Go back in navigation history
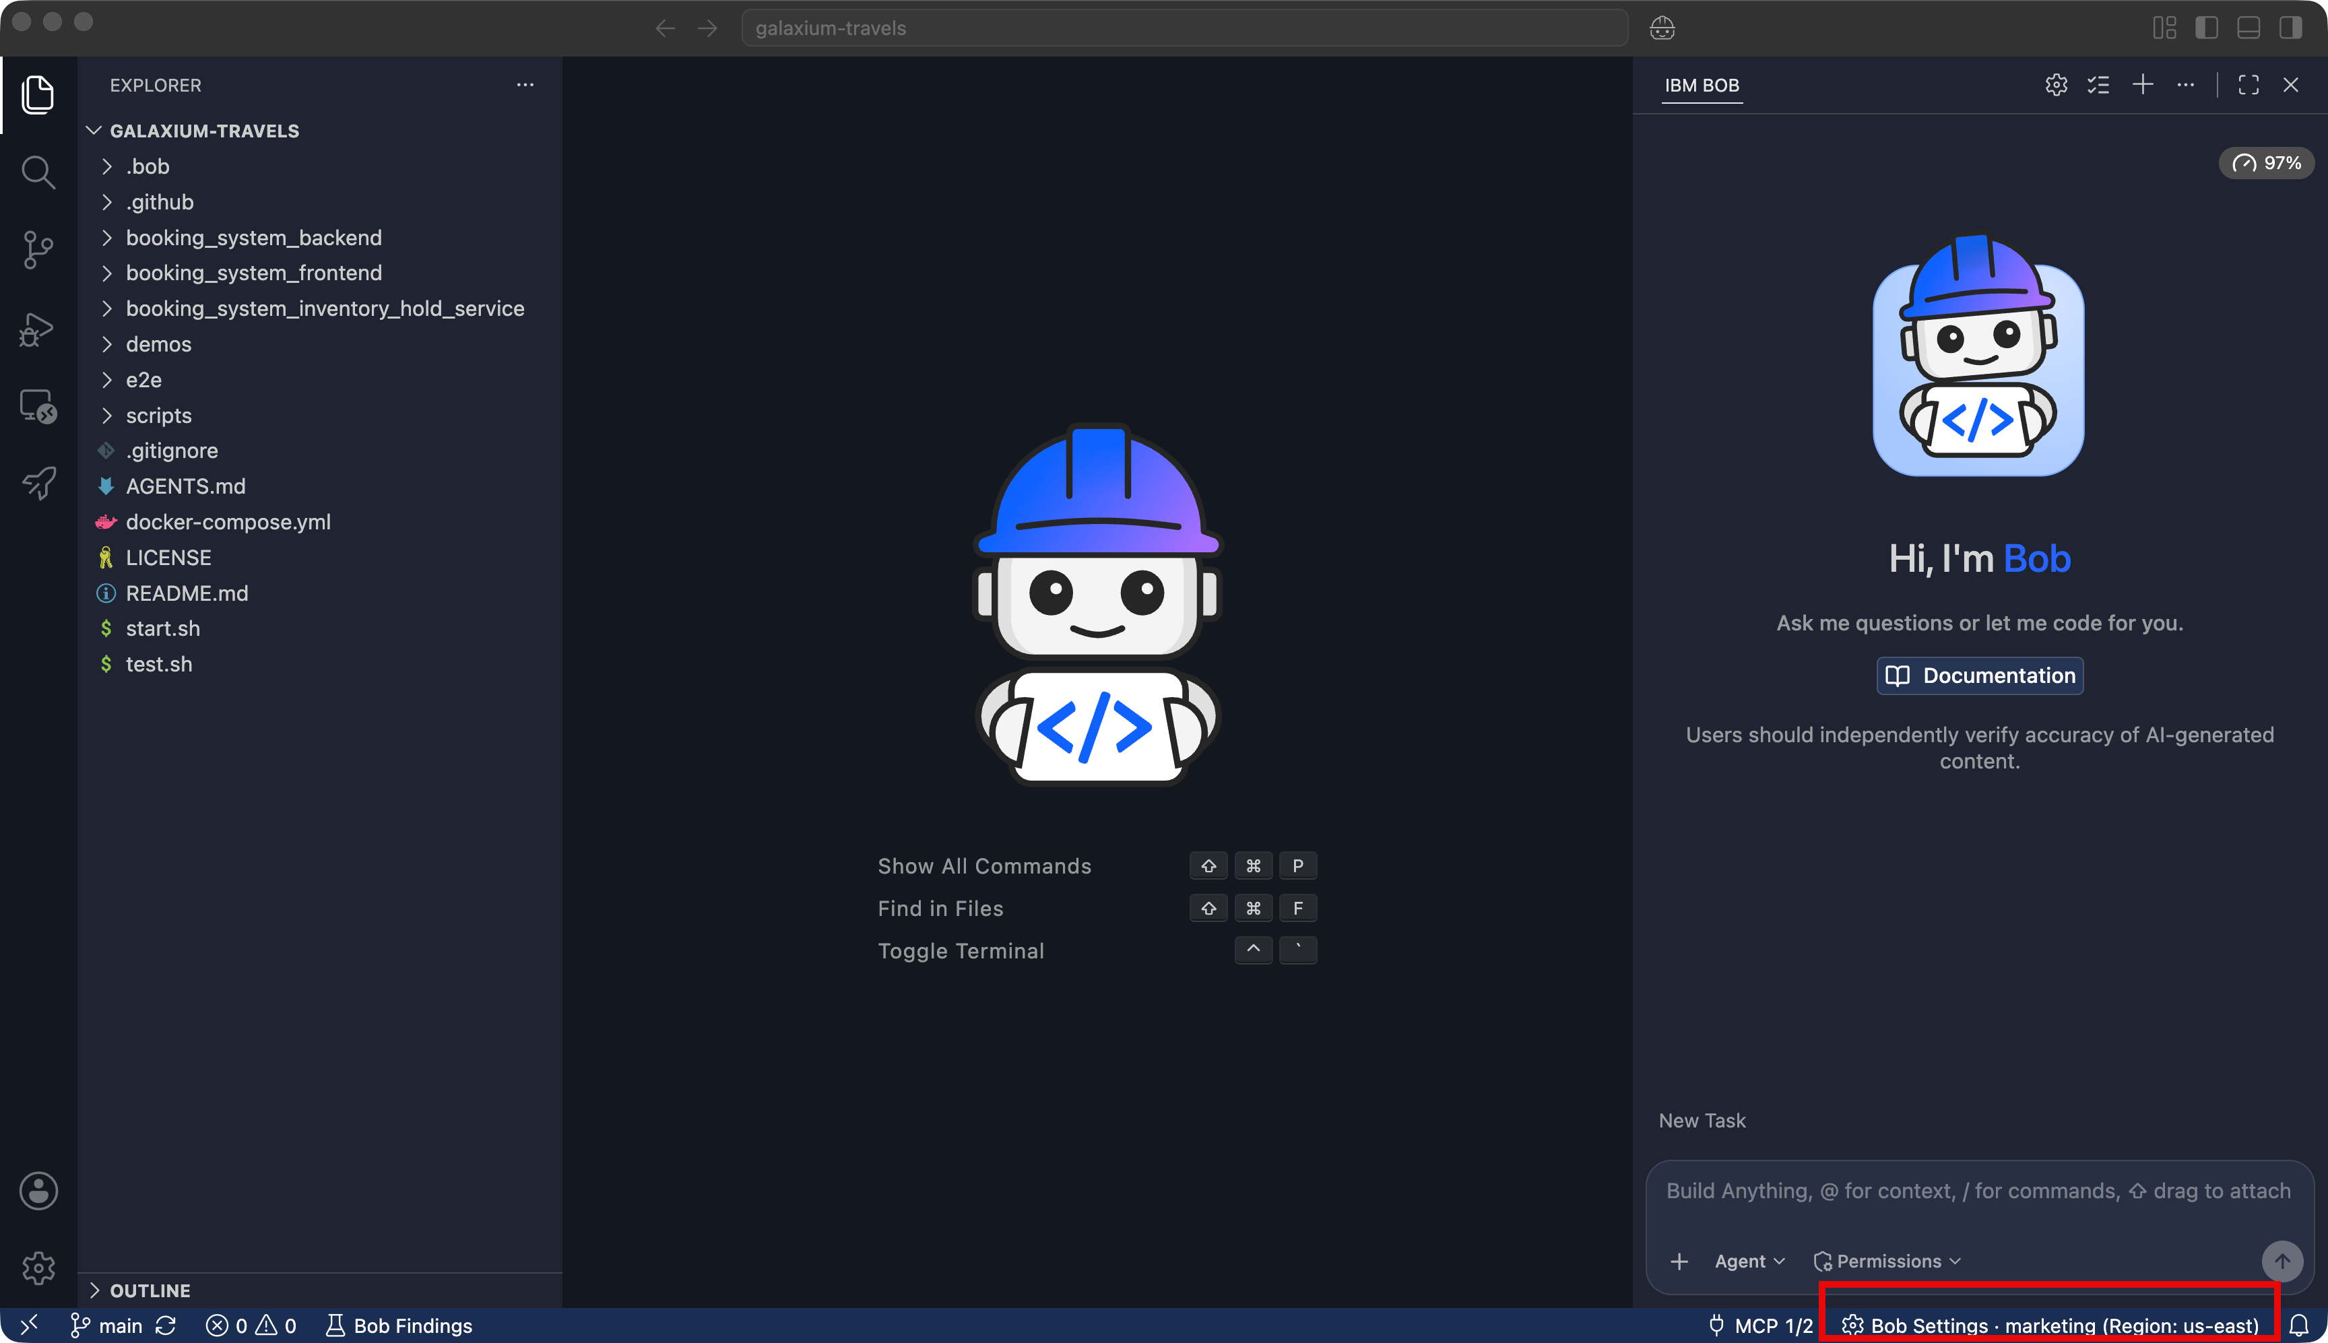 [665, 28]
